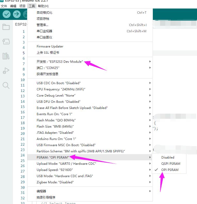This screenshot has width=197, height=204.
Task: Open the 帮助(H) menu
Action: tap(43, 6)
